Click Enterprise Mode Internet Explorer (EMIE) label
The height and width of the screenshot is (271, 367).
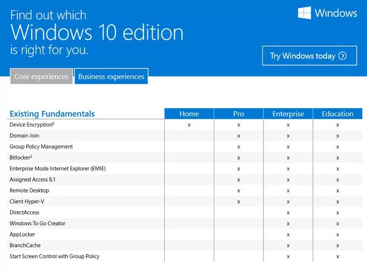[58, 169]
